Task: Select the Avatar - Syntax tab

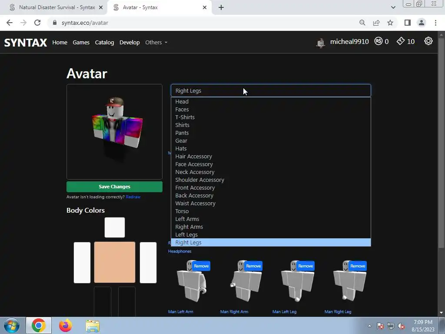Action: click(x=159, y=7)
